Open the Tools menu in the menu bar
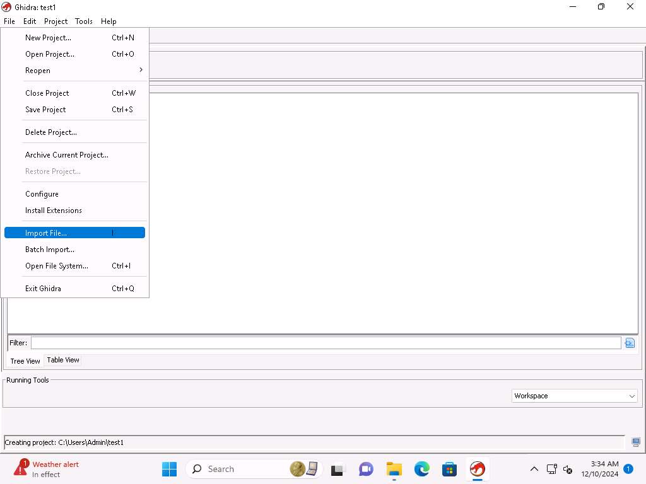 click(83, 21)
